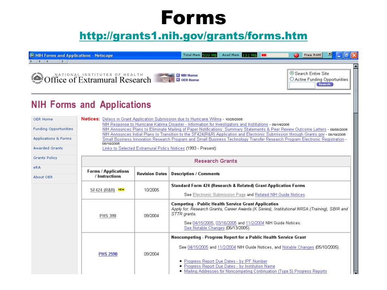
Task: Open 11/2/2004 guide notice in PHS 398 row
Action: 255,223
